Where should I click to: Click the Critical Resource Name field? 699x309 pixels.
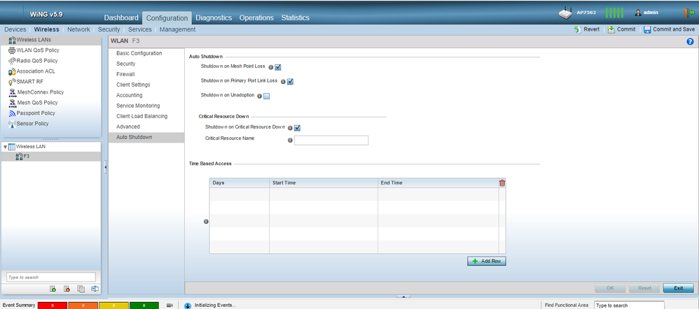pyautogui.click(x=331, y=141)
